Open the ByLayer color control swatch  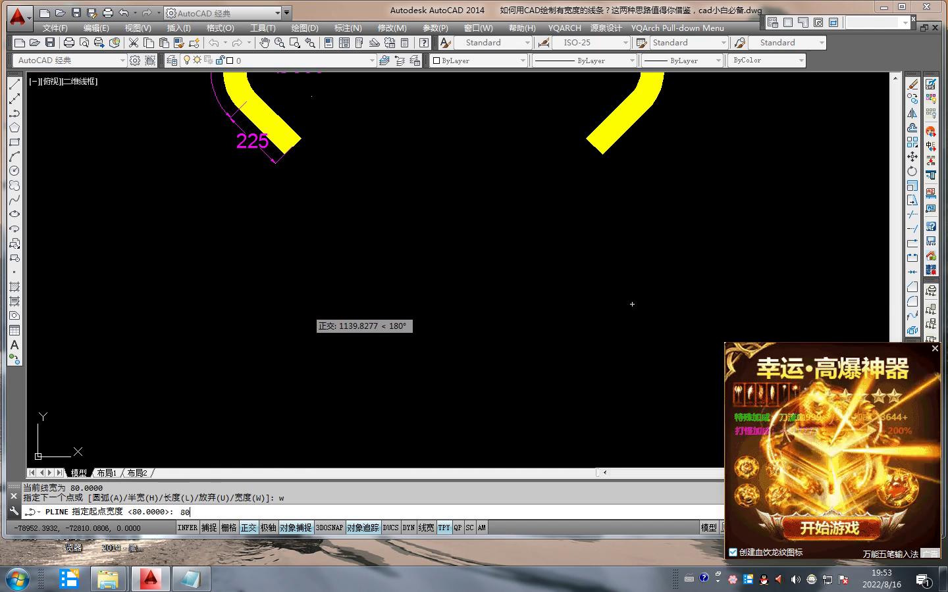[479, 61]
